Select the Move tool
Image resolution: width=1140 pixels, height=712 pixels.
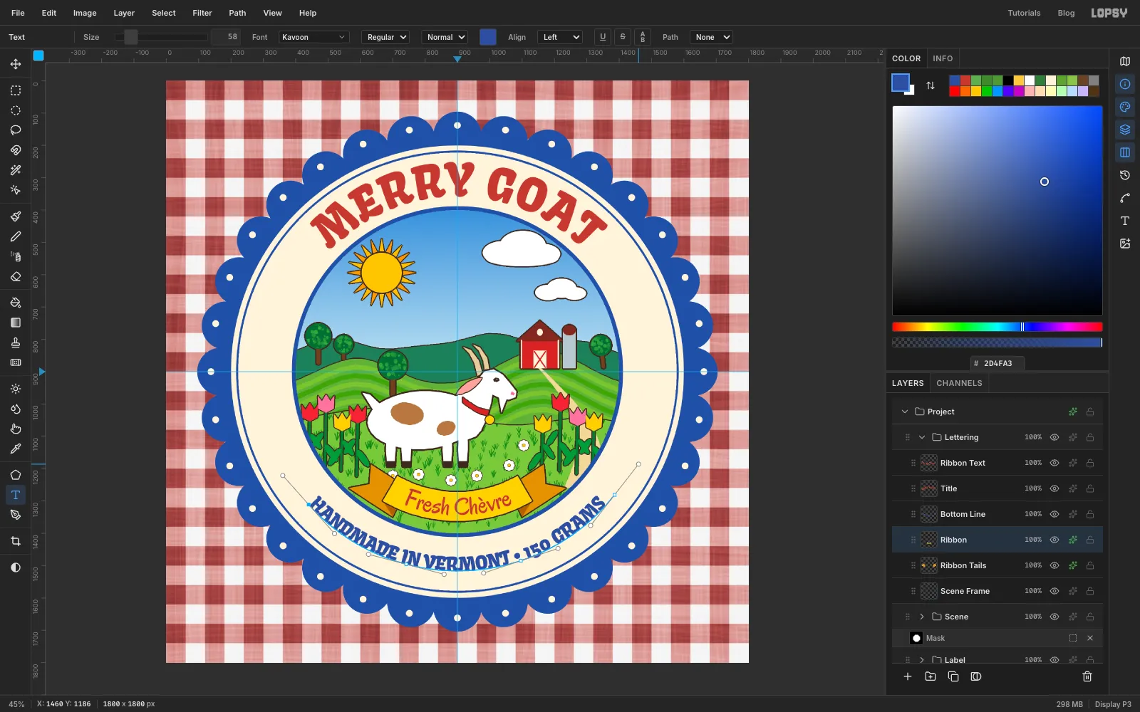coord(16,64)
